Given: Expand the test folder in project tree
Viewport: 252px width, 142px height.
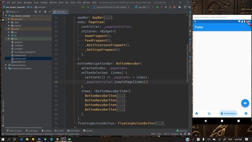Looking at the screenshot, I should pyautogui.click(x=9, y=39).
